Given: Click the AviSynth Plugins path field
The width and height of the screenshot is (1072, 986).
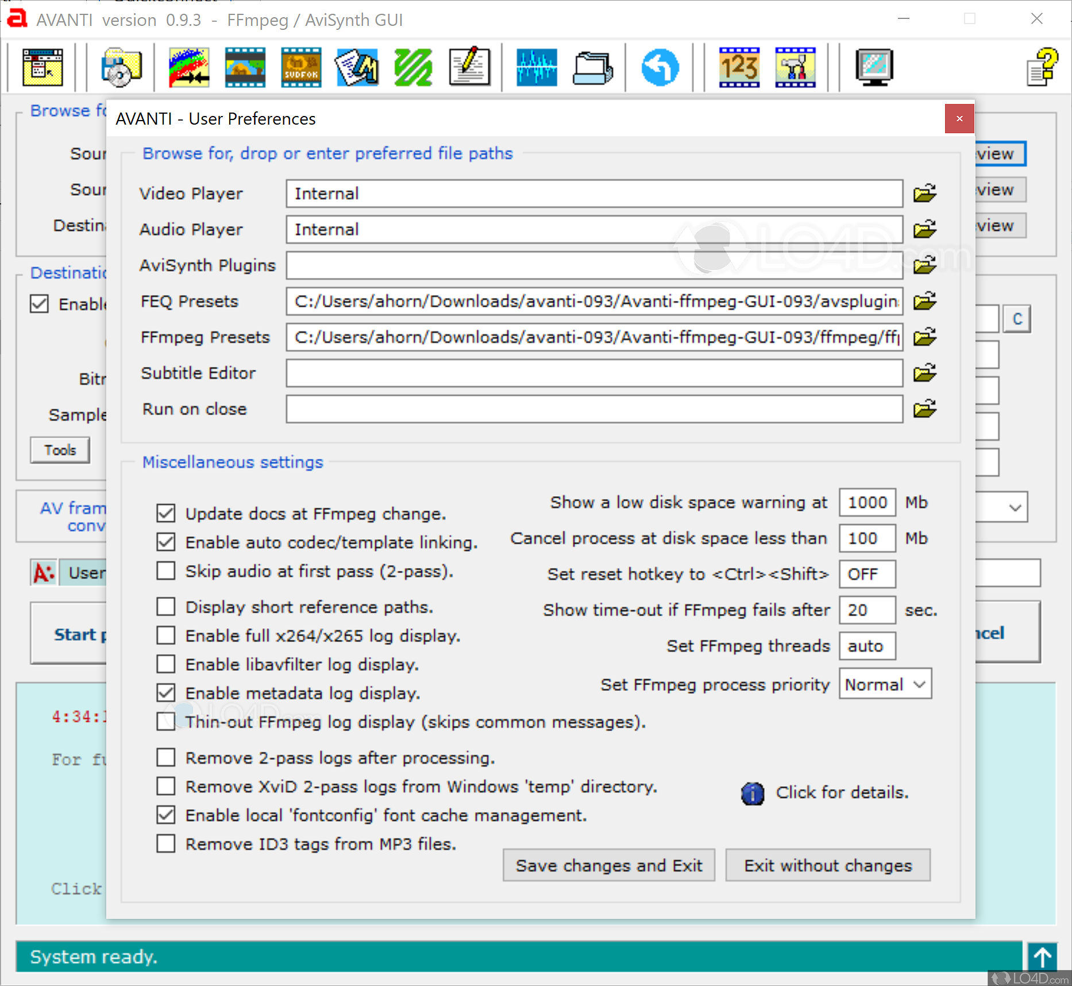Looking at the screenshot, I should [595, 265].
